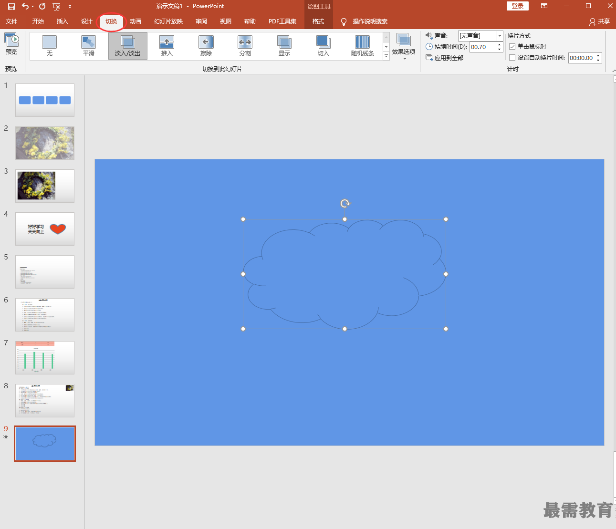Toggle the 单击鼠标时 checkbox
Screen dimensions: 616x529
[x=512, y=47]
